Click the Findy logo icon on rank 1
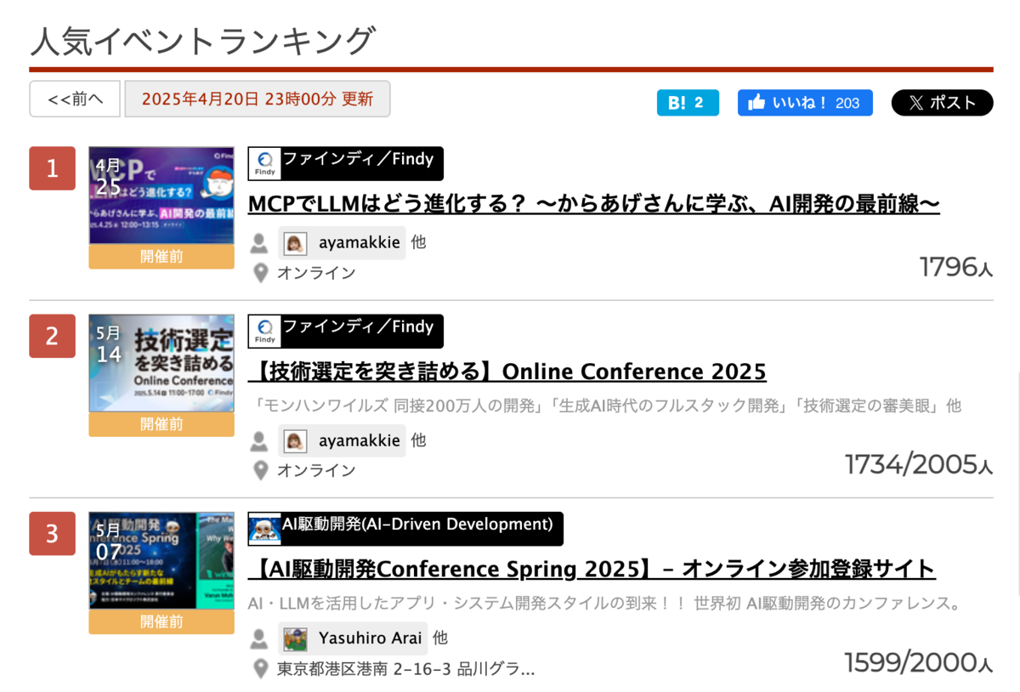This screenshot has height=692, width=1020. coord(264,163)
